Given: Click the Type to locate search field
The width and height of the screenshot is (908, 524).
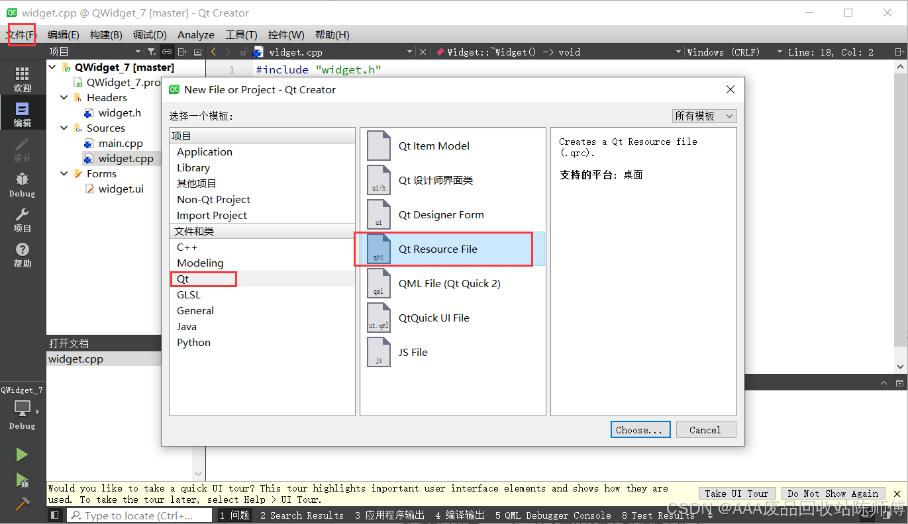Looking at the screenshot, I should click(x=139, y=515).
